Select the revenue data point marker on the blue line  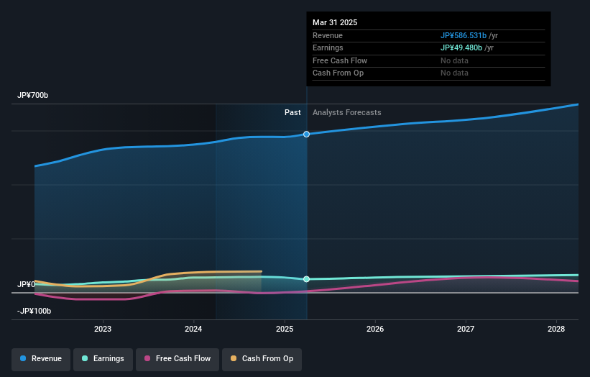click(x=306, y=134)
